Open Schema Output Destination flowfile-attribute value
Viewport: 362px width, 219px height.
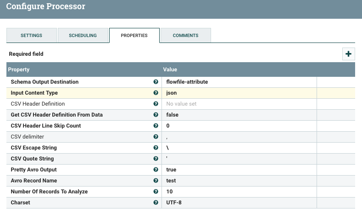[x=239, y=82]
